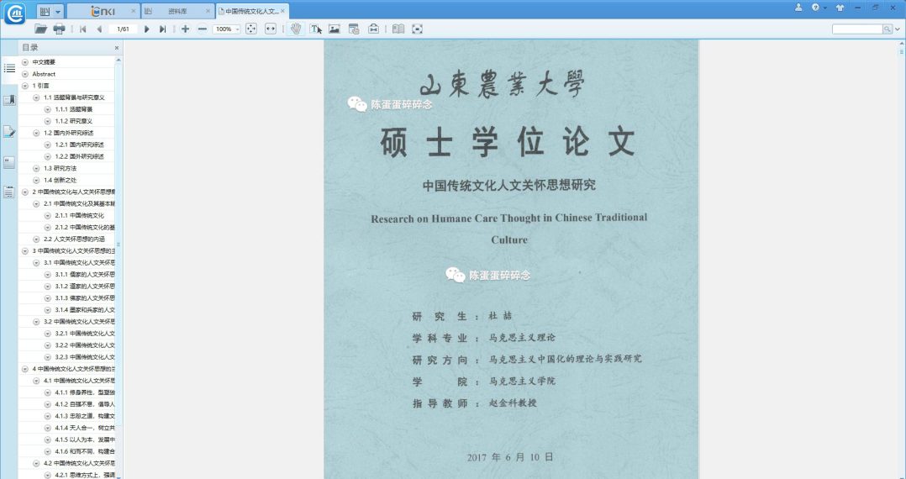The image size is (906, 479).
Task: Open outline entry 2.1.1 中国传统文化
Action: [80, 215]
